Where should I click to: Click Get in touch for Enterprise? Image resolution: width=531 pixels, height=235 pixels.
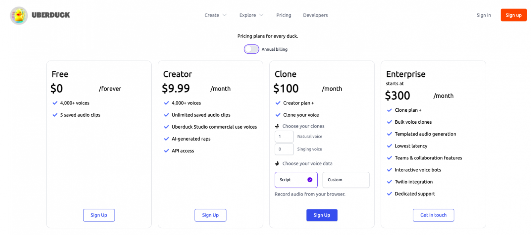tap(433, 215)
